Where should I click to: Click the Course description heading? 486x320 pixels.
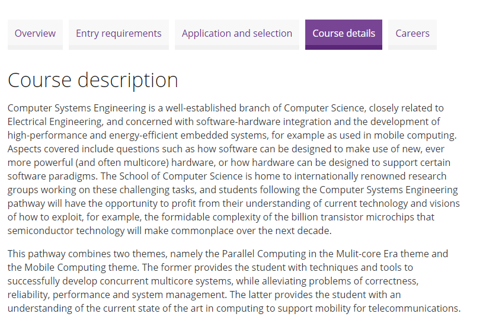tap(92, 80)
